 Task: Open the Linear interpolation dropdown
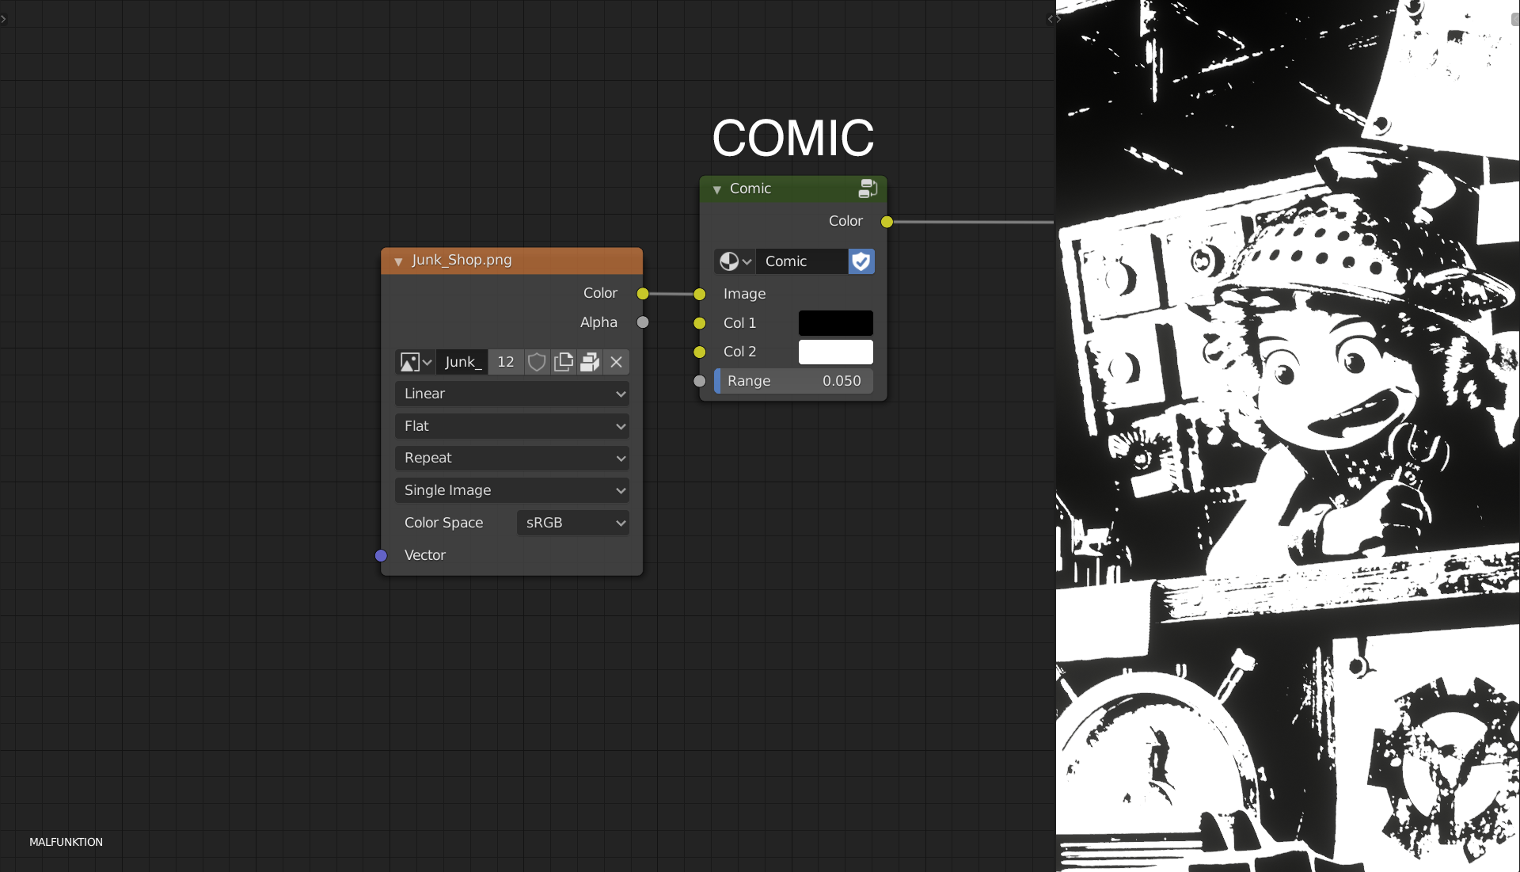[x=512, y=394]
